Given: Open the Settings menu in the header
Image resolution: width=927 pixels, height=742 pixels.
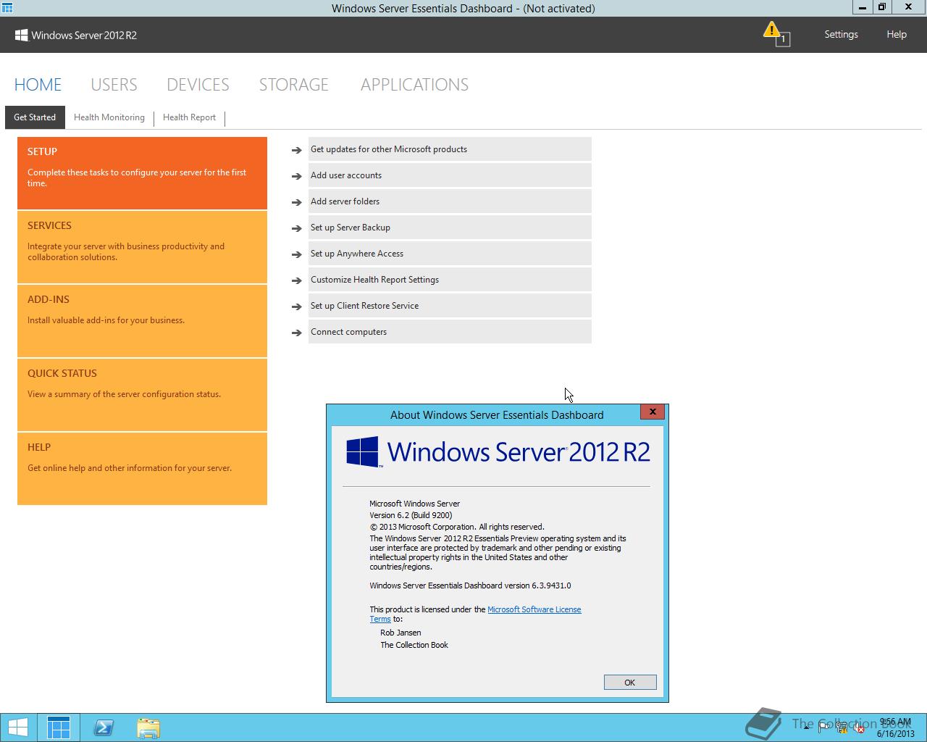Looking at the screenshot, I should tap(841, 34).
